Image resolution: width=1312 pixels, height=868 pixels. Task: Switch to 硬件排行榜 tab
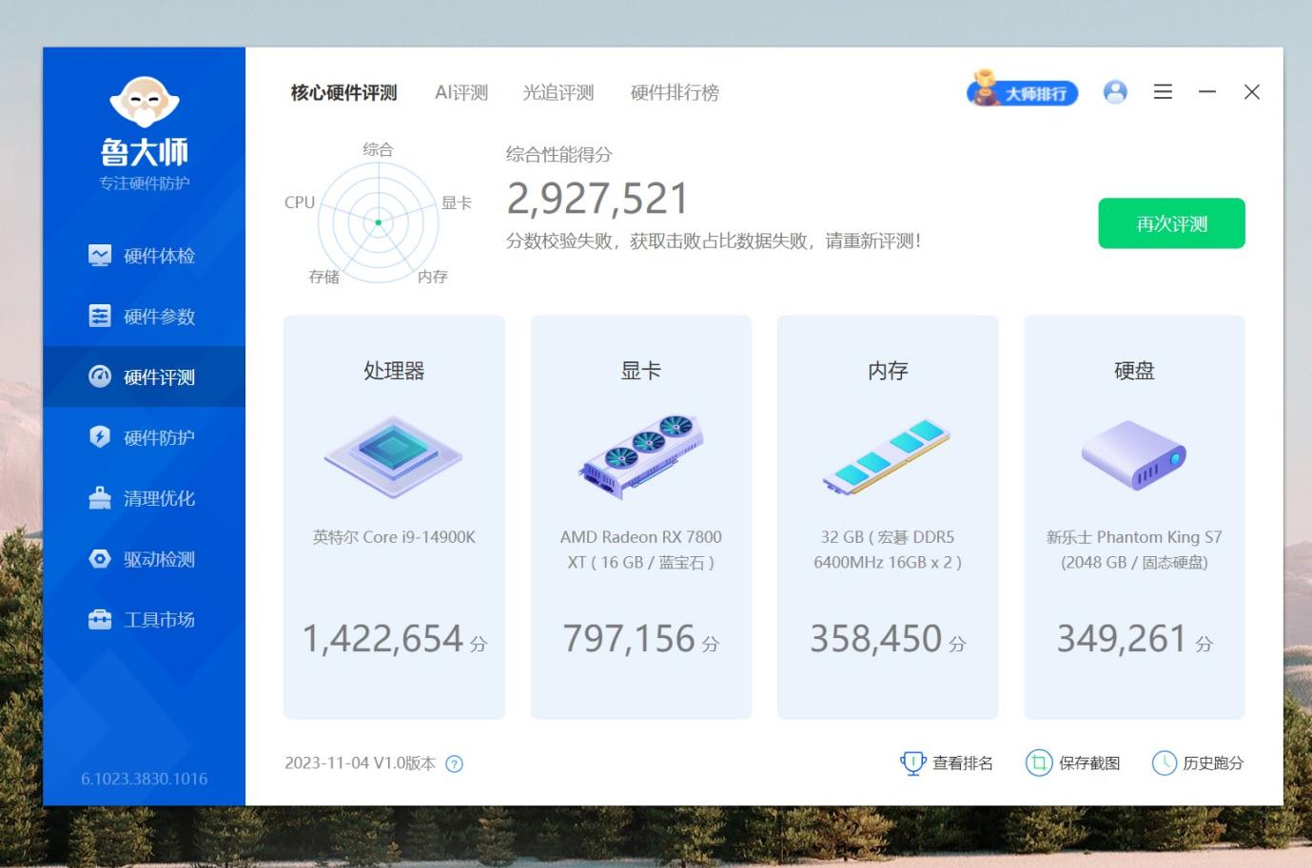pyautogui.click(x=675, y=93)
